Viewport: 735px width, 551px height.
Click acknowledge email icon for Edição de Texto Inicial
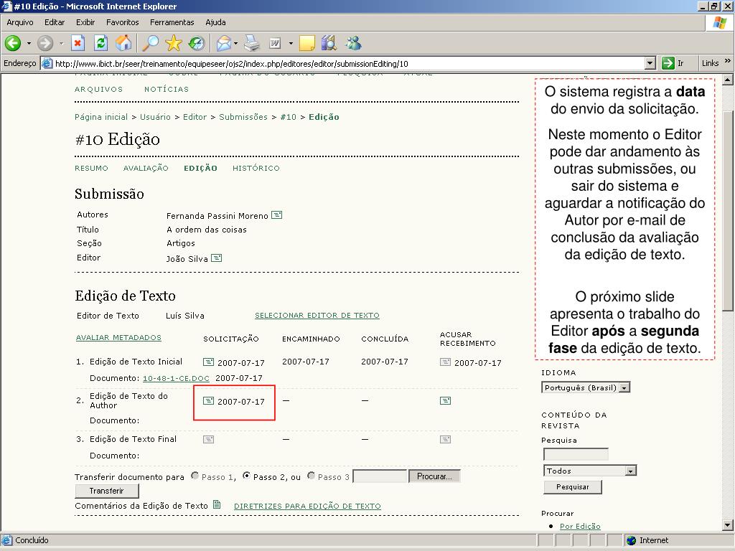(x=445, y=362)
